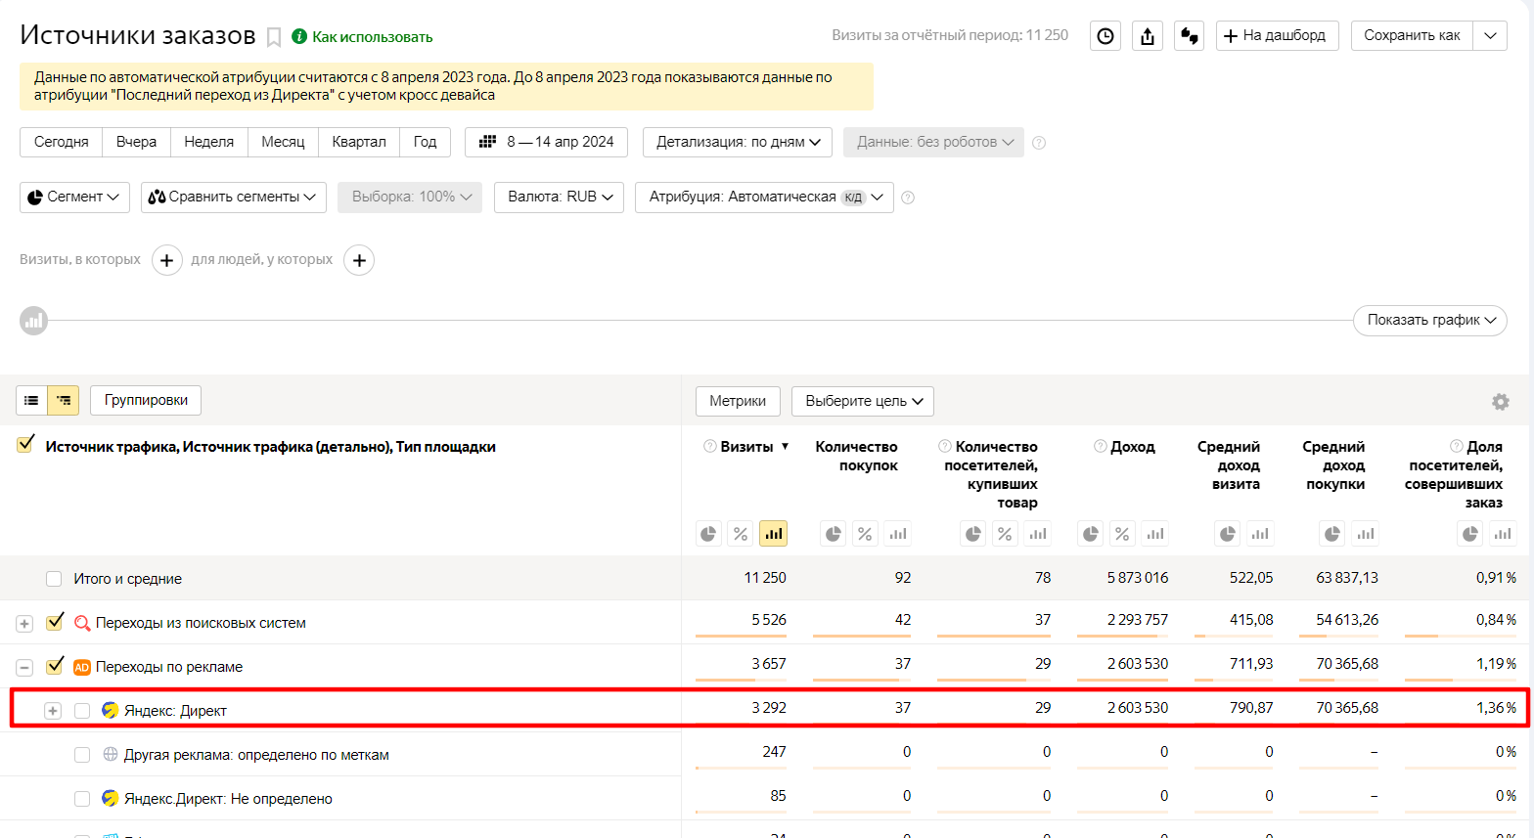The height and width of the screenshot is (838, 1534).
Task: Open date range picker 8—14 апр 2024
Action: [547, 142]
